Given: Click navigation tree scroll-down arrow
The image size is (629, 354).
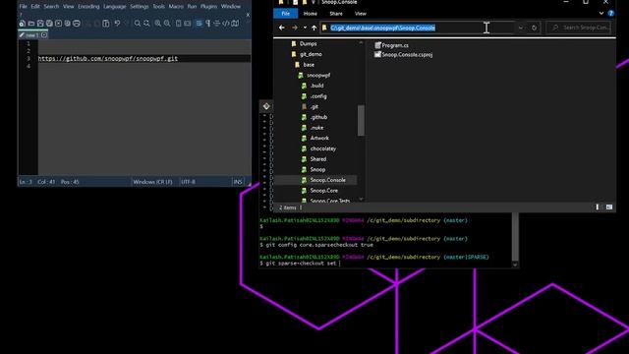Looking at the screenshot, I should point(361,199).
